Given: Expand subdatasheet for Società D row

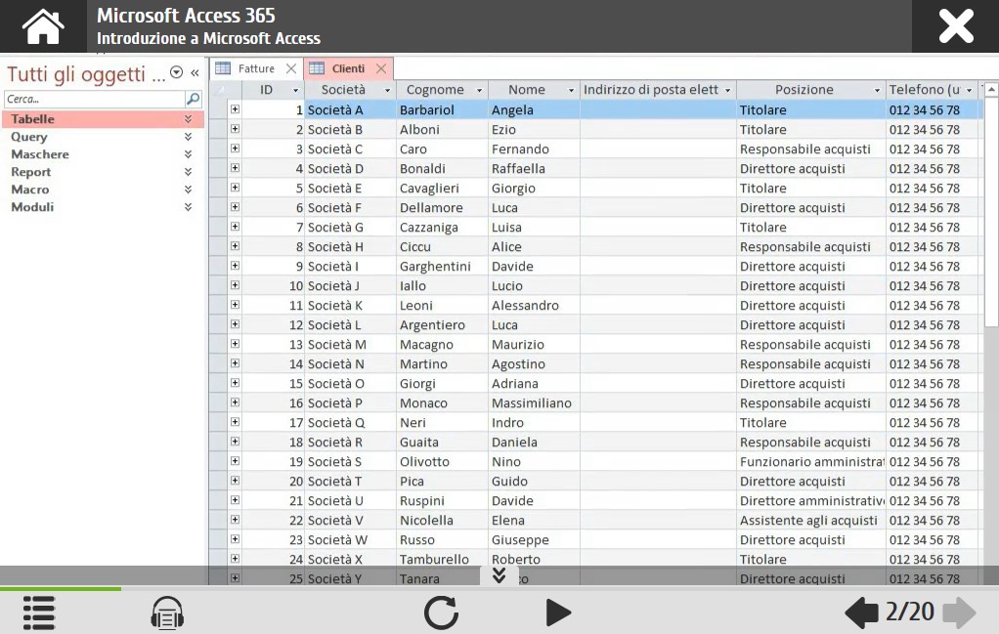Looking at the screenshot, I should pyautogui.click(x=236, y=168).
